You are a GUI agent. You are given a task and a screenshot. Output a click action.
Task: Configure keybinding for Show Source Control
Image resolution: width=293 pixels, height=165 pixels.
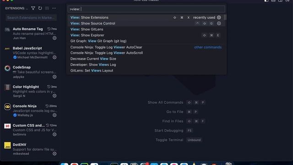(219, 23)
